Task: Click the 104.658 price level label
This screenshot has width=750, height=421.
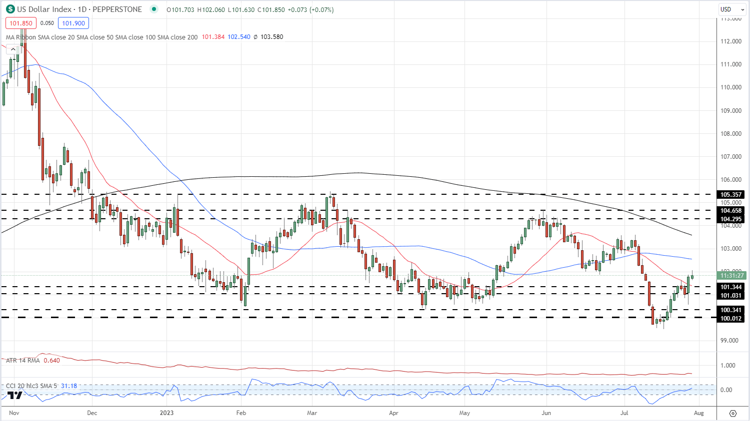Action: (731, 211)
